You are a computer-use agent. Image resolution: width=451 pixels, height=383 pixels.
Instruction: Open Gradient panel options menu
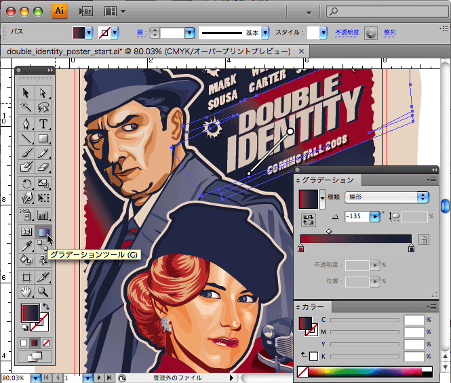click(x=431, y=180)
